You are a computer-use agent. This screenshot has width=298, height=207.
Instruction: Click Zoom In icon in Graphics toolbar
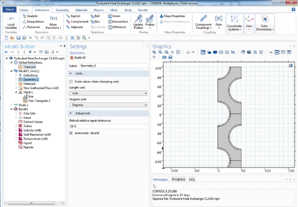[154, 52]
